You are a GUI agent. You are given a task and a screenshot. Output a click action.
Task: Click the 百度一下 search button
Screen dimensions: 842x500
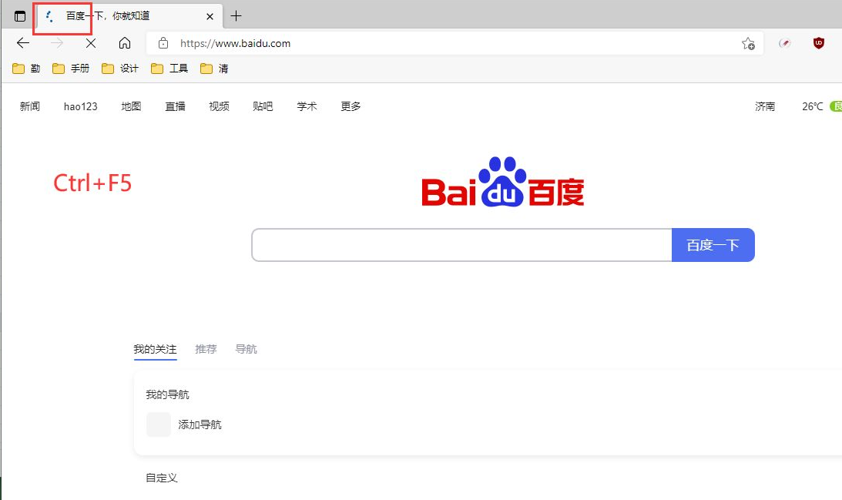coord(713,244)
